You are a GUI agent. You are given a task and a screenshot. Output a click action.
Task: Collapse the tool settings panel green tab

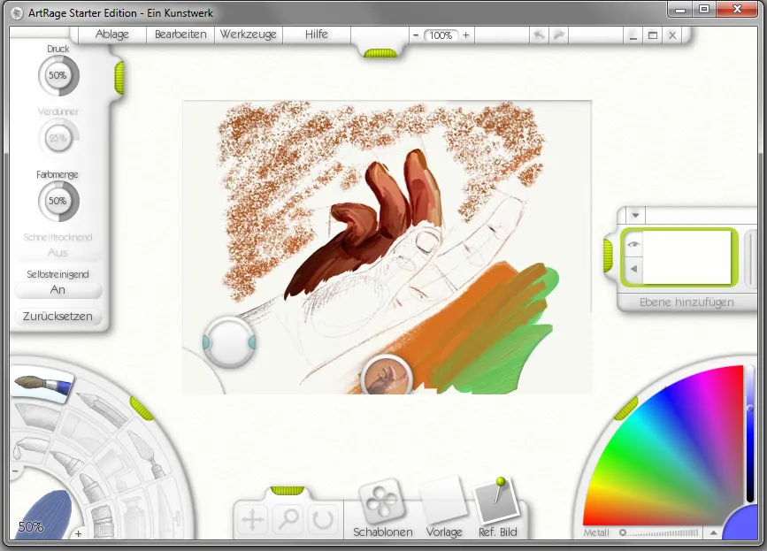coord(118,77)
